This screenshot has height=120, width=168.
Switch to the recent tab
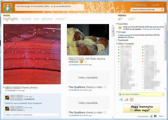pos(26,19)
